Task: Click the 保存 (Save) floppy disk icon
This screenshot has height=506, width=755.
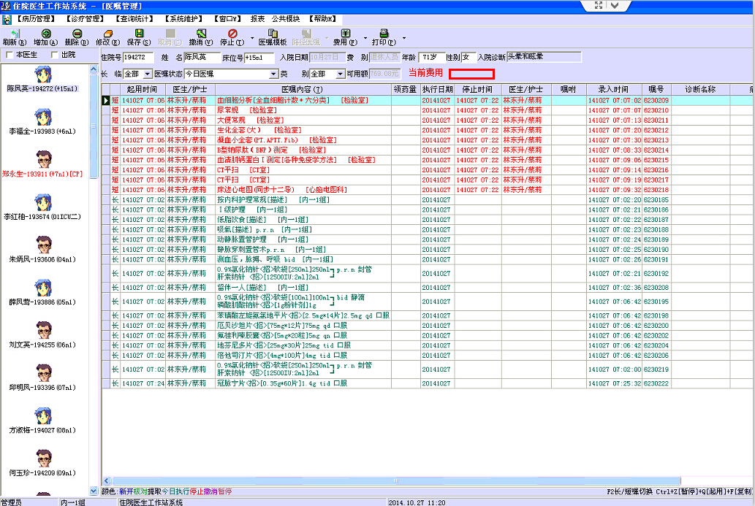Action: click(139, 33)
